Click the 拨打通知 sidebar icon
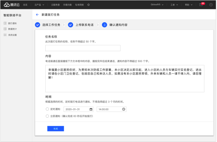Screen dimensions: 217x142 pos(5,23)
